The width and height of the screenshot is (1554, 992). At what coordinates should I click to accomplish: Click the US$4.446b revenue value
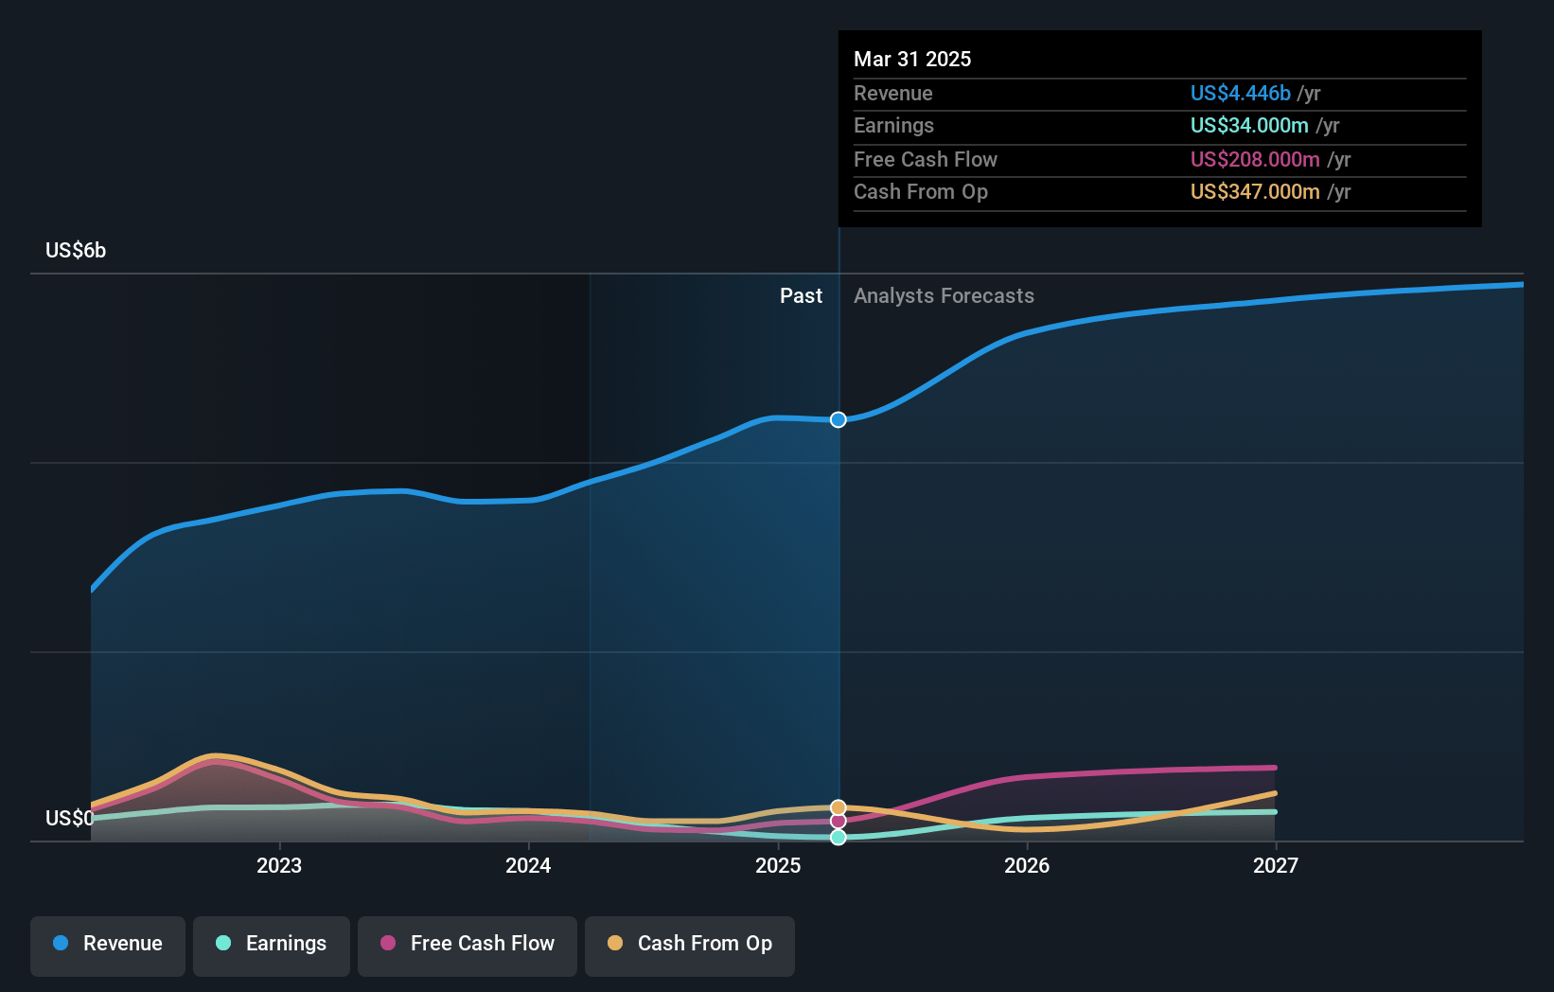(1240, 93)
